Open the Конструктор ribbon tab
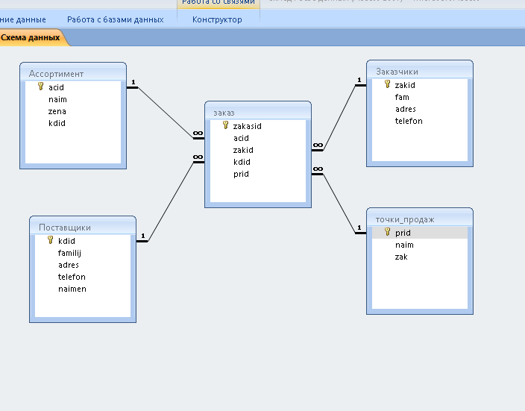 coord(217,19)
